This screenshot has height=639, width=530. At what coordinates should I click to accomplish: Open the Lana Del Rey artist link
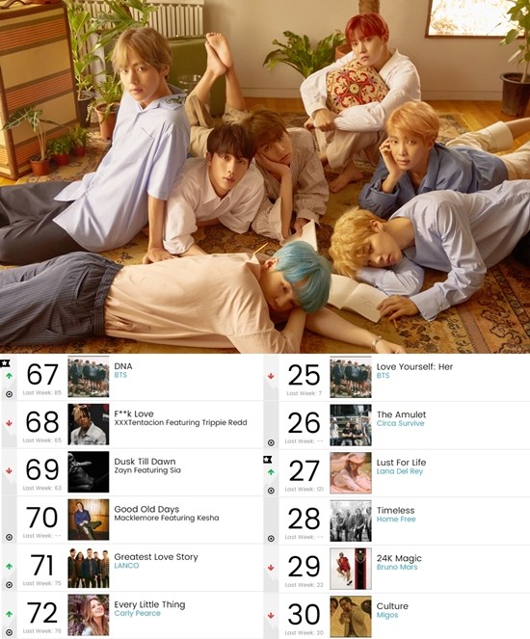400,471
